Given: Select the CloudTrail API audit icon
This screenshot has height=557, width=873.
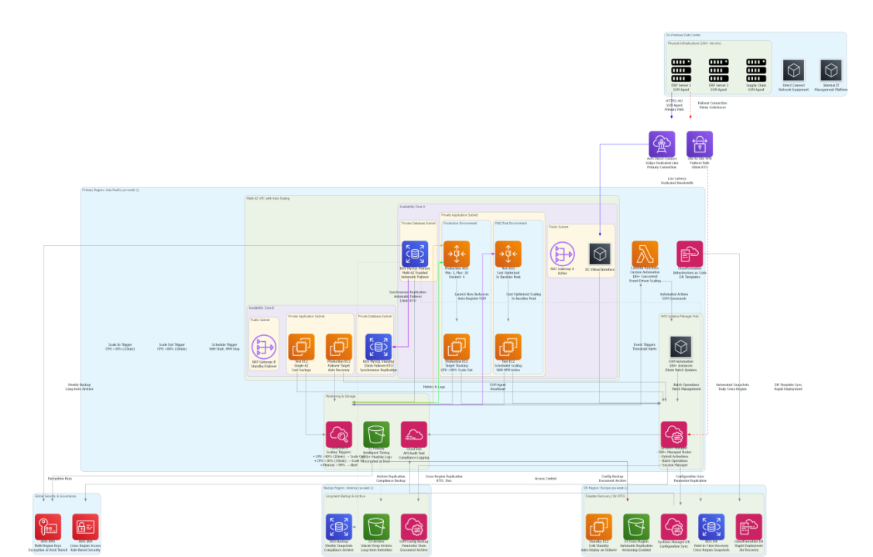Looking at the screenshot, I should (414, 434).
